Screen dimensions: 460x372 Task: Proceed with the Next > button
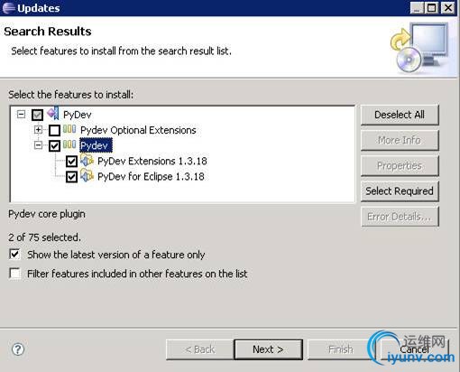pos(268,349)
